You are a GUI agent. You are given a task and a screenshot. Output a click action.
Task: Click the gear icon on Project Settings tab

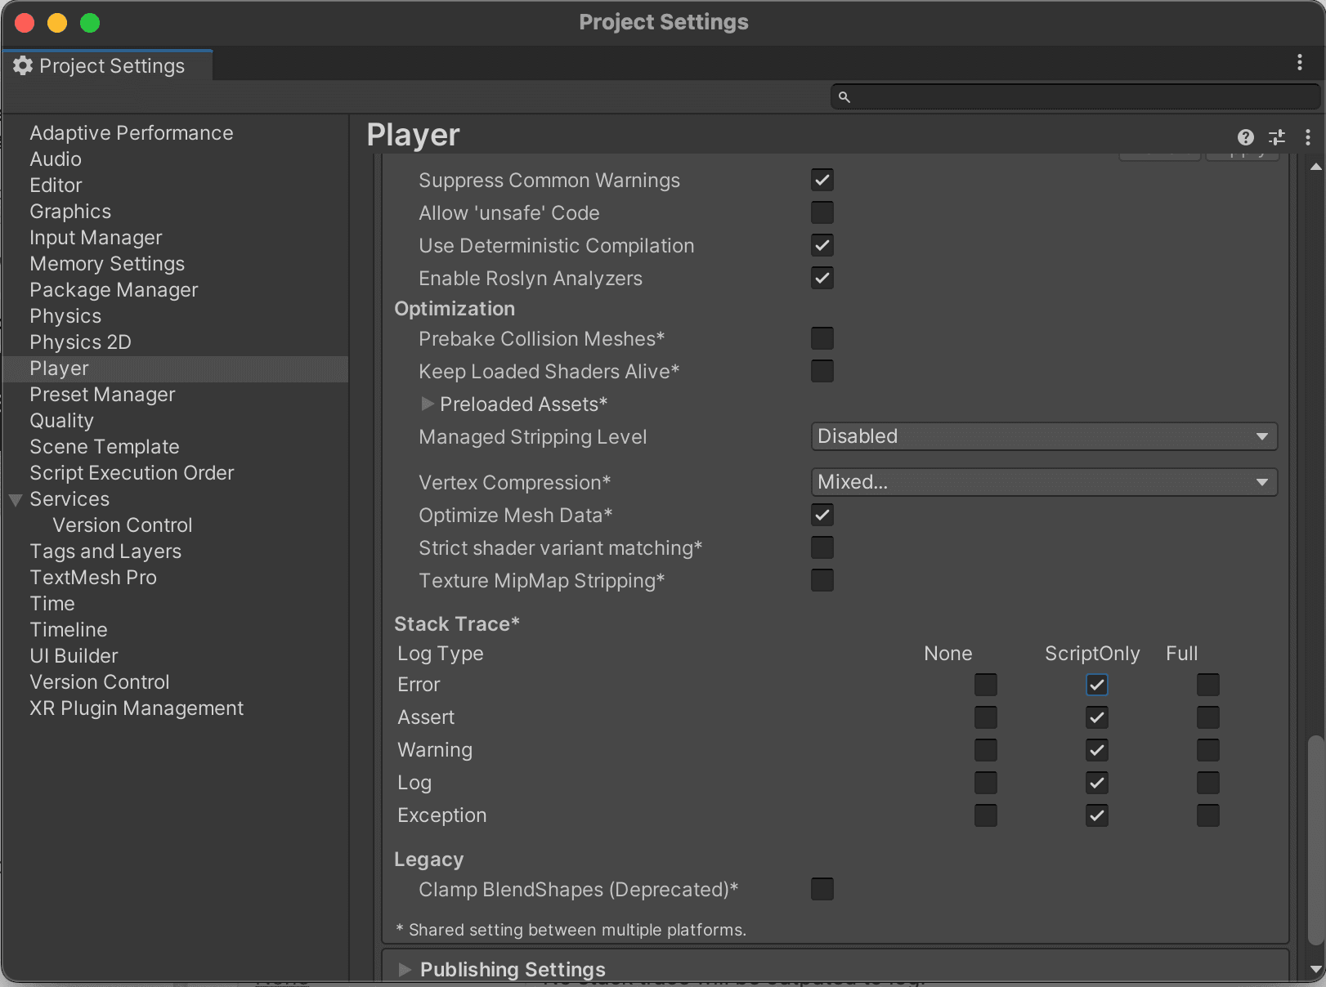coord(23,65)
